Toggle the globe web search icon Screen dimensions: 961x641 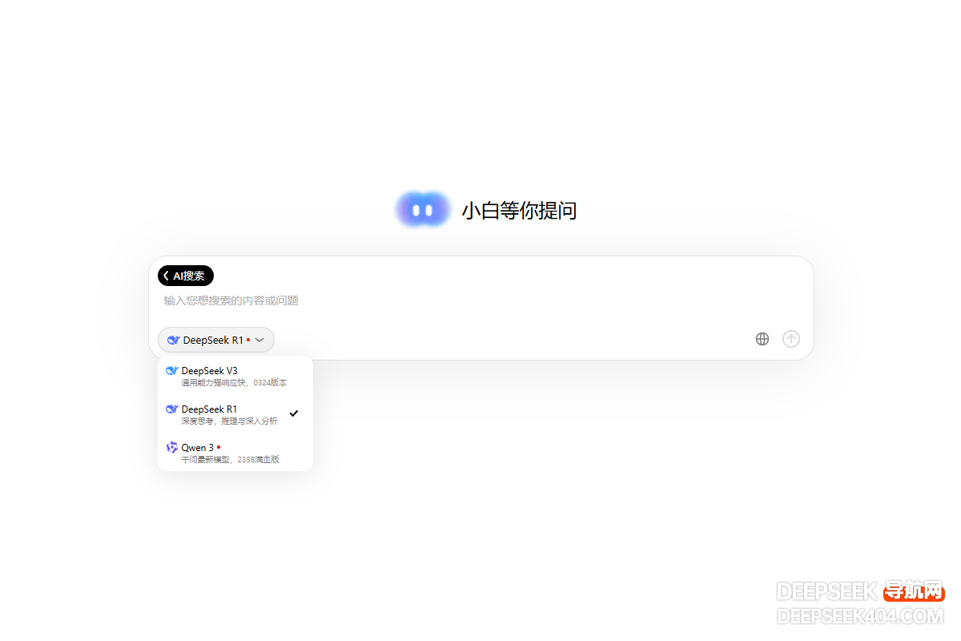(762, 339)
